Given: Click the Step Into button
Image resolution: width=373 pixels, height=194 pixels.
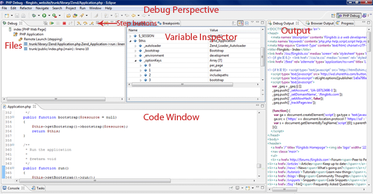Looking at the screenshot, I should click(79, 23).
